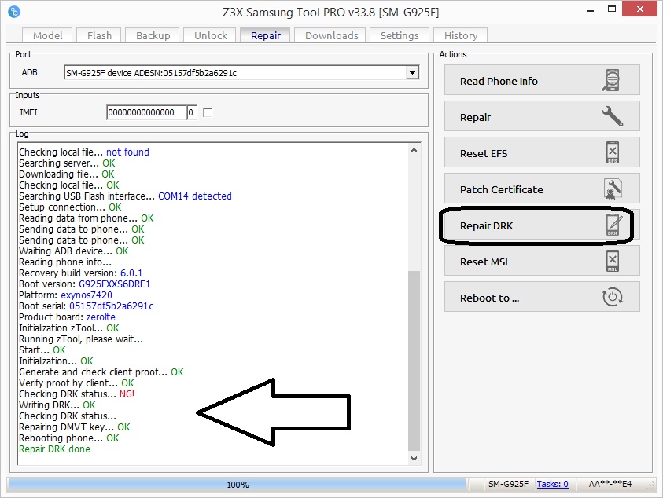Maximize the Z3X Samsung Tool window
This screenshot has width=663, height=498.
coord(611,9)
